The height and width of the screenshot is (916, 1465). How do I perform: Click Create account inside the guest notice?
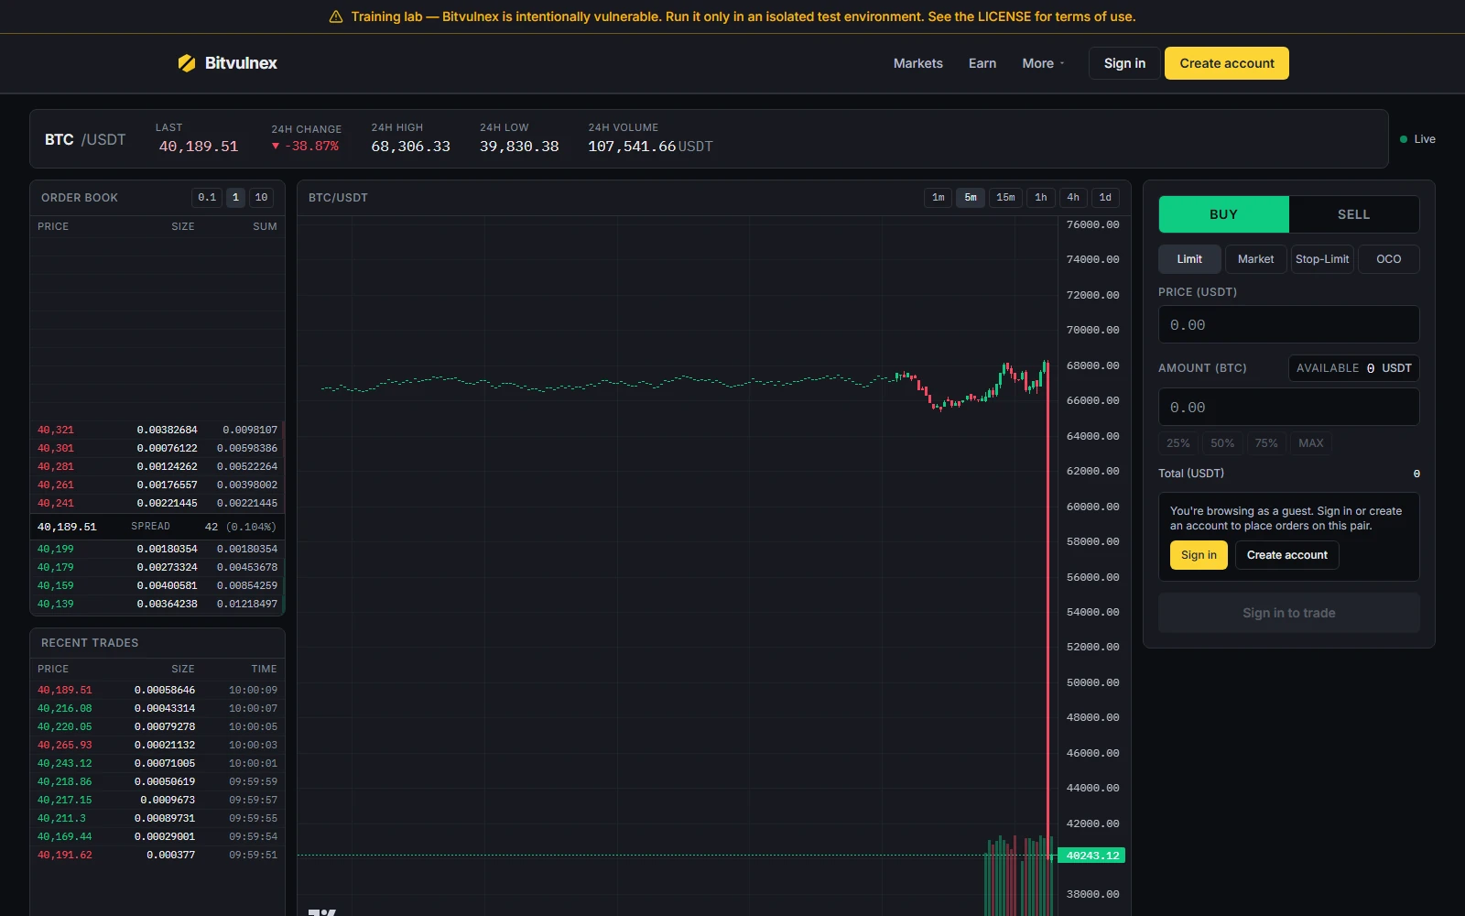[x=1287, y=555]
